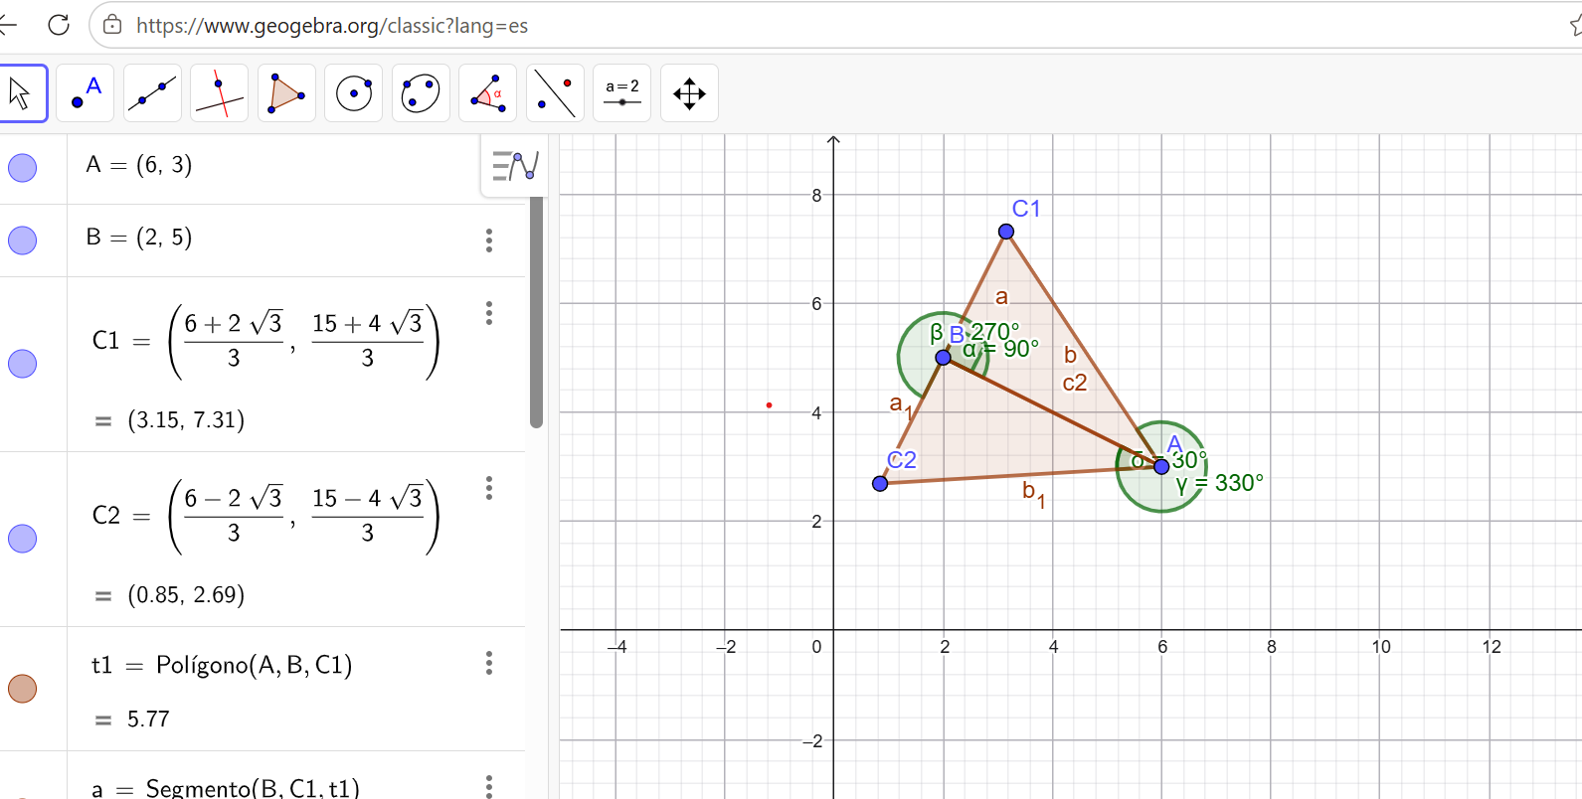Click the algebra view scrollbar thumb

pyautogui.click(x=537, y=312)
